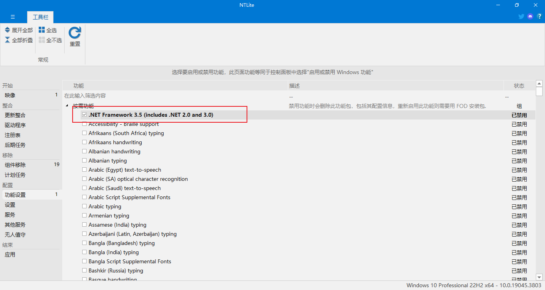This screenshot has height=290, width=545.
Task: Open the help question mark icon
Action: click(539, 16)
